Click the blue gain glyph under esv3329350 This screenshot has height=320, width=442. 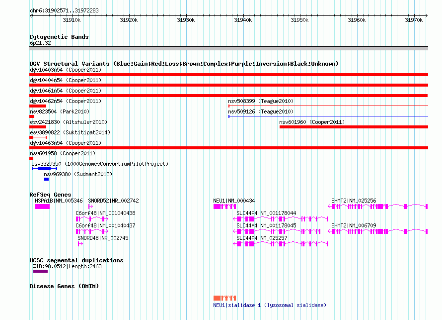(45, 169)
